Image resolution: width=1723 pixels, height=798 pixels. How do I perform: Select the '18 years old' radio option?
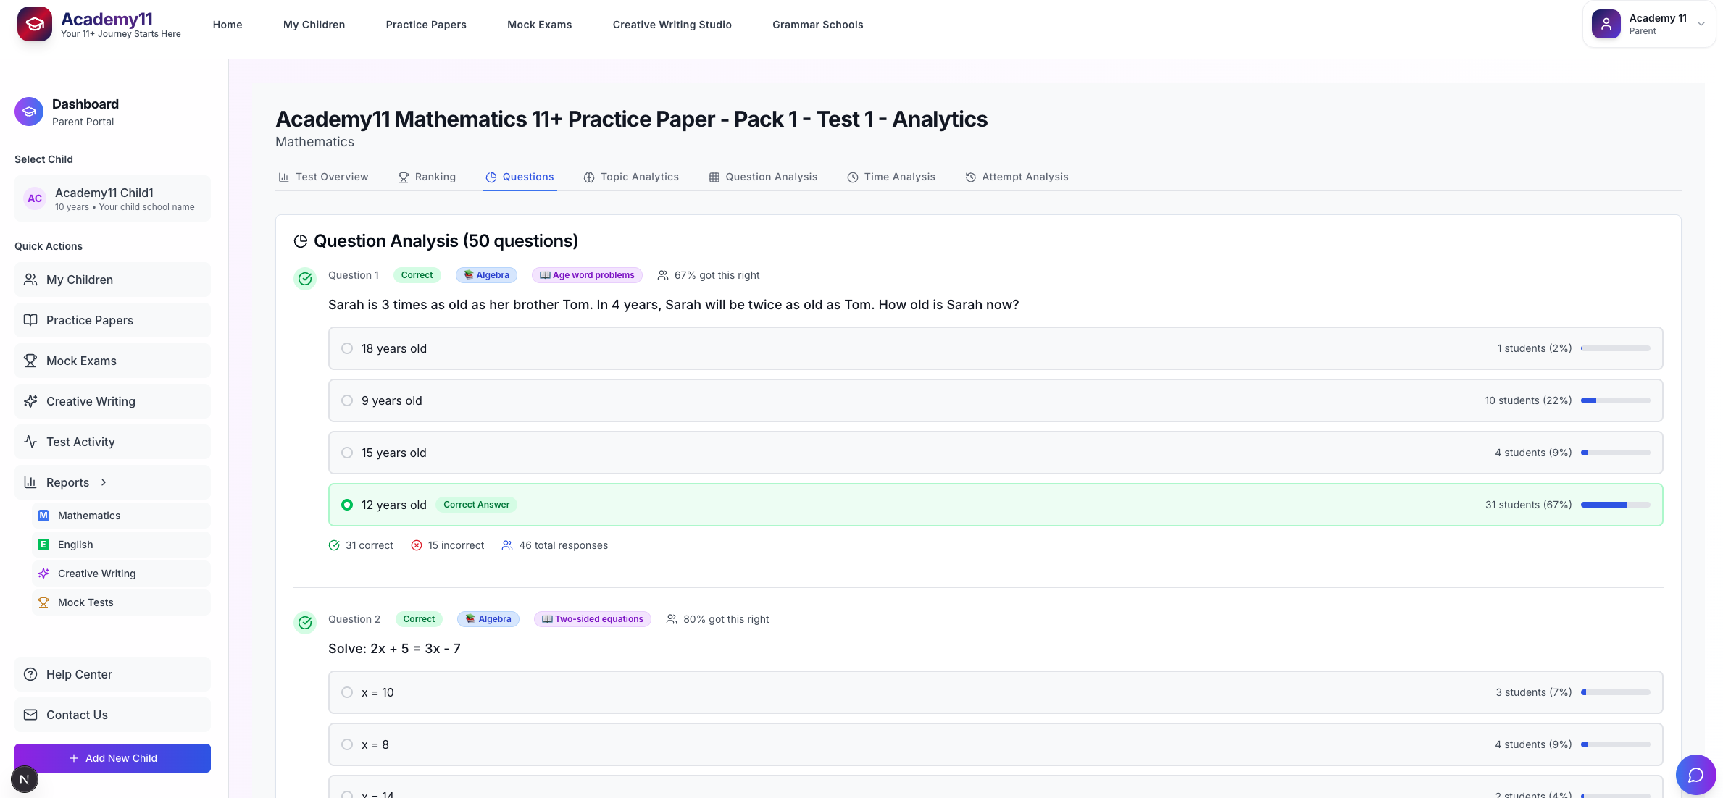click(347, 348)
